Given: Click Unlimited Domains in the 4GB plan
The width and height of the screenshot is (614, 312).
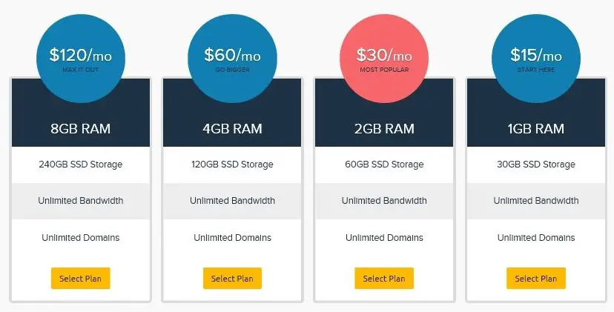Looking at the screenshot, I should click(x=232, y=238).
